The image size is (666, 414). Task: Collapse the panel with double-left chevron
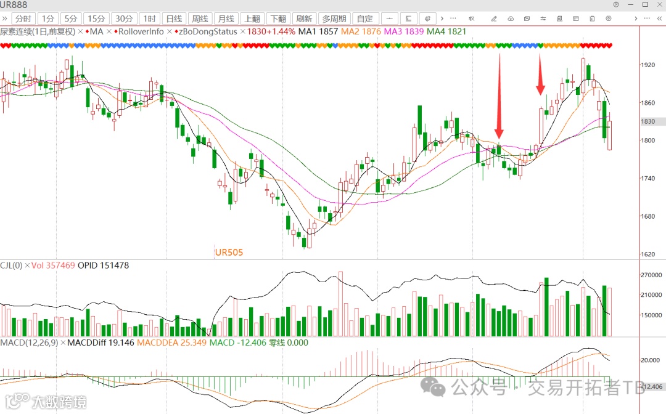[x=660, y=18]
